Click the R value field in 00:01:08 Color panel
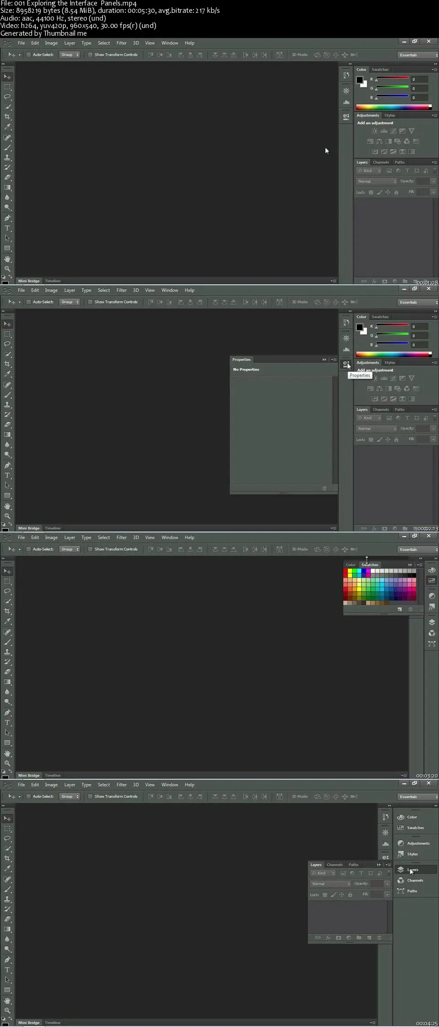The image size is (439, 1027). tap(420, 79)
